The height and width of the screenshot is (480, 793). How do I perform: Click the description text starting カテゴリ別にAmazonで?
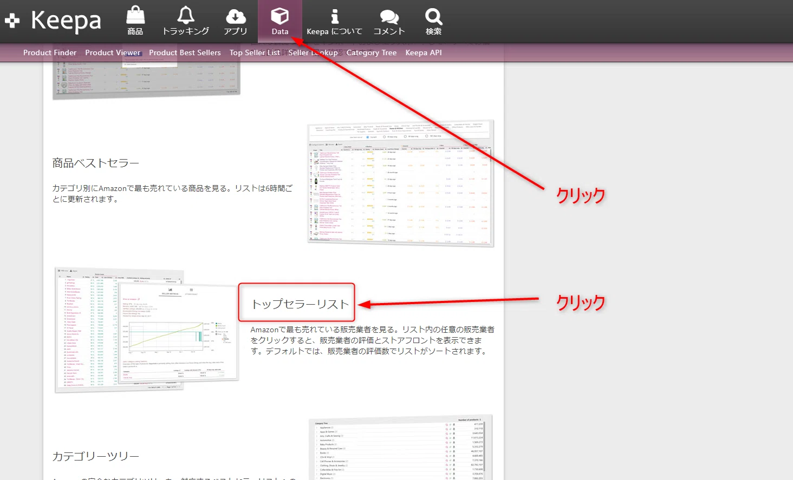pyautogui.click(x=172, y=194)
